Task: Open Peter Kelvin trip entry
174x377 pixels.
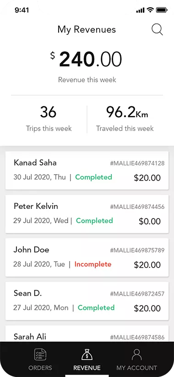Action: [x=87, y=214]
